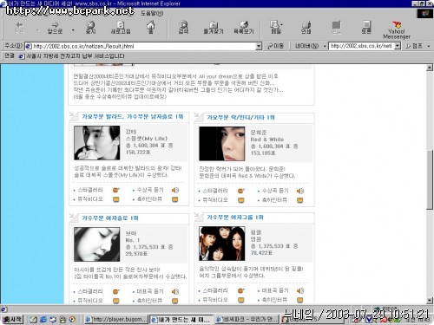Open the 문희준 photo in 락/인디/기타 card
The height and width of the screenshot is (325, 434).
(222, 144)
